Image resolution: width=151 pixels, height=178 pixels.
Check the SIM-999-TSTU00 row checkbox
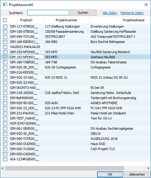(x=5, y=37)
